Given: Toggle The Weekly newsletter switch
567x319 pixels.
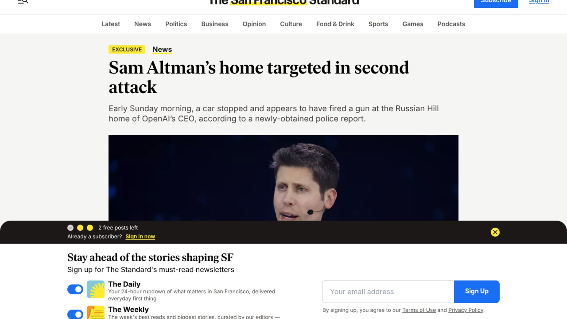Looking at the screenshot, I should point(75,314).
